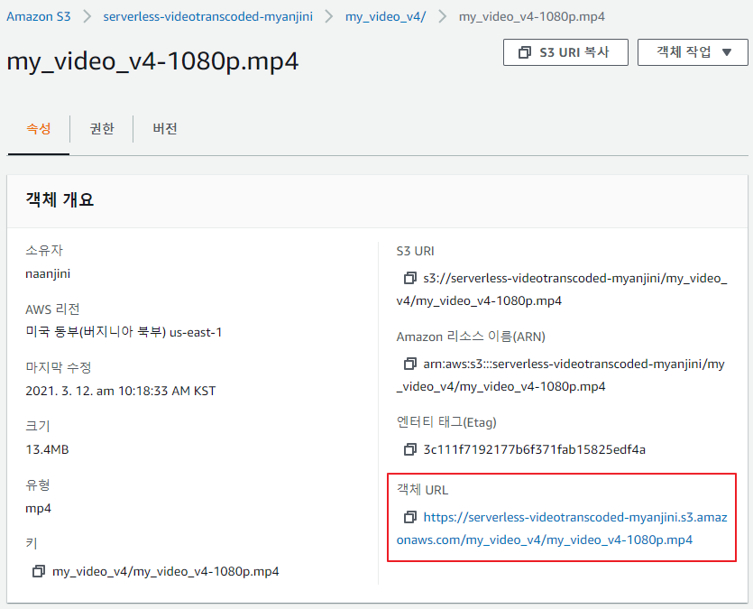
Task: Click the 크기 label
Action: [x=38, y=427]
